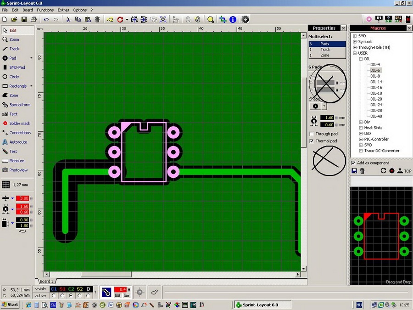413x310 pixels.
Task: Switch to the Board 1 tab
Action: tap(46, 281)
